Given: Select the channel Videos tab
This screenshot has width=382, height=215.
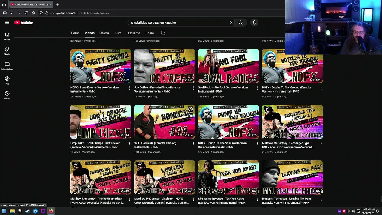Looking at the screenshot, I should coord(90,33).
